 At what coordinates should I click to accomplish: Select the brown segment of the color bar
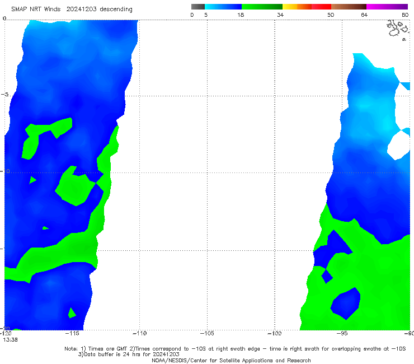coord(349,7)
